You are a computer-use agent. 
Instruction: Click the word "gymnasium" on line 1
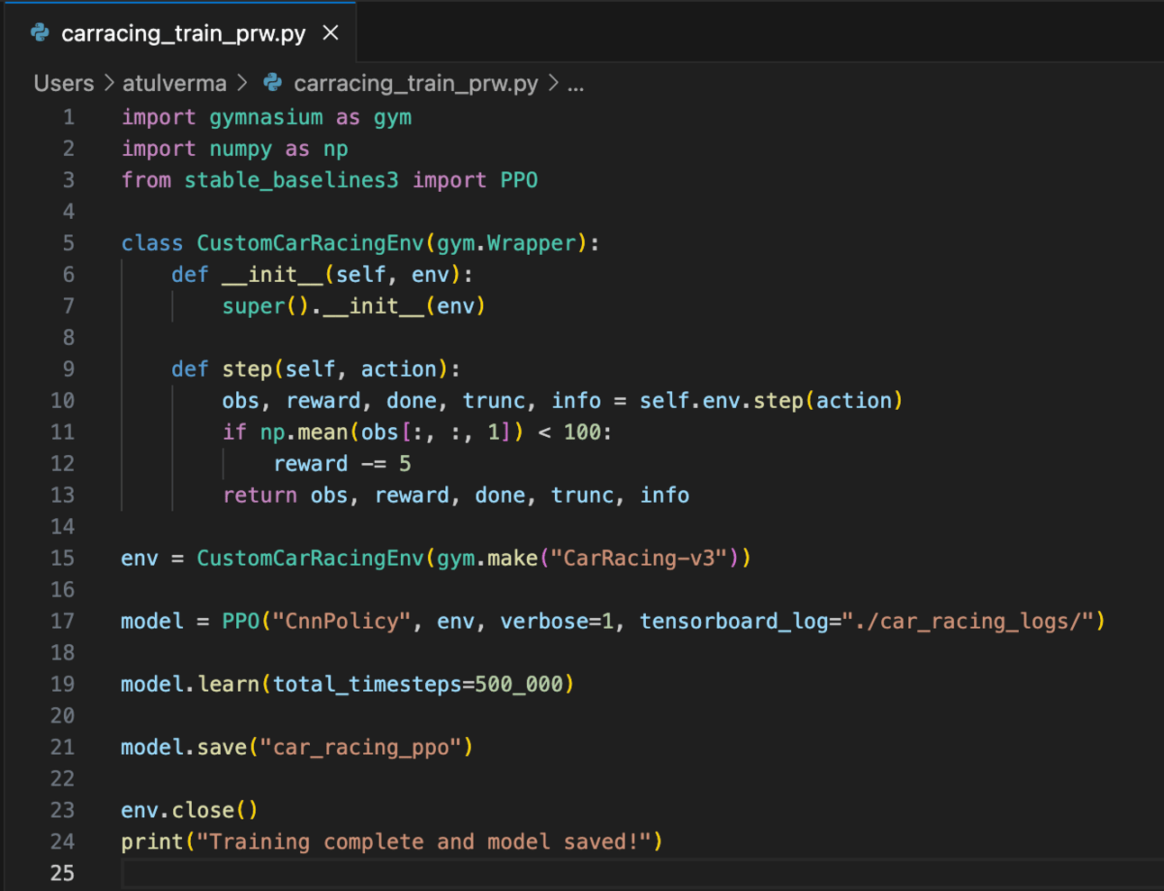266,118
